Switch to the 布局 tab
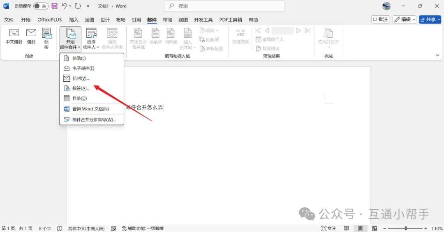Viewport: 444px width, 232px height. [x=120, y=20]
